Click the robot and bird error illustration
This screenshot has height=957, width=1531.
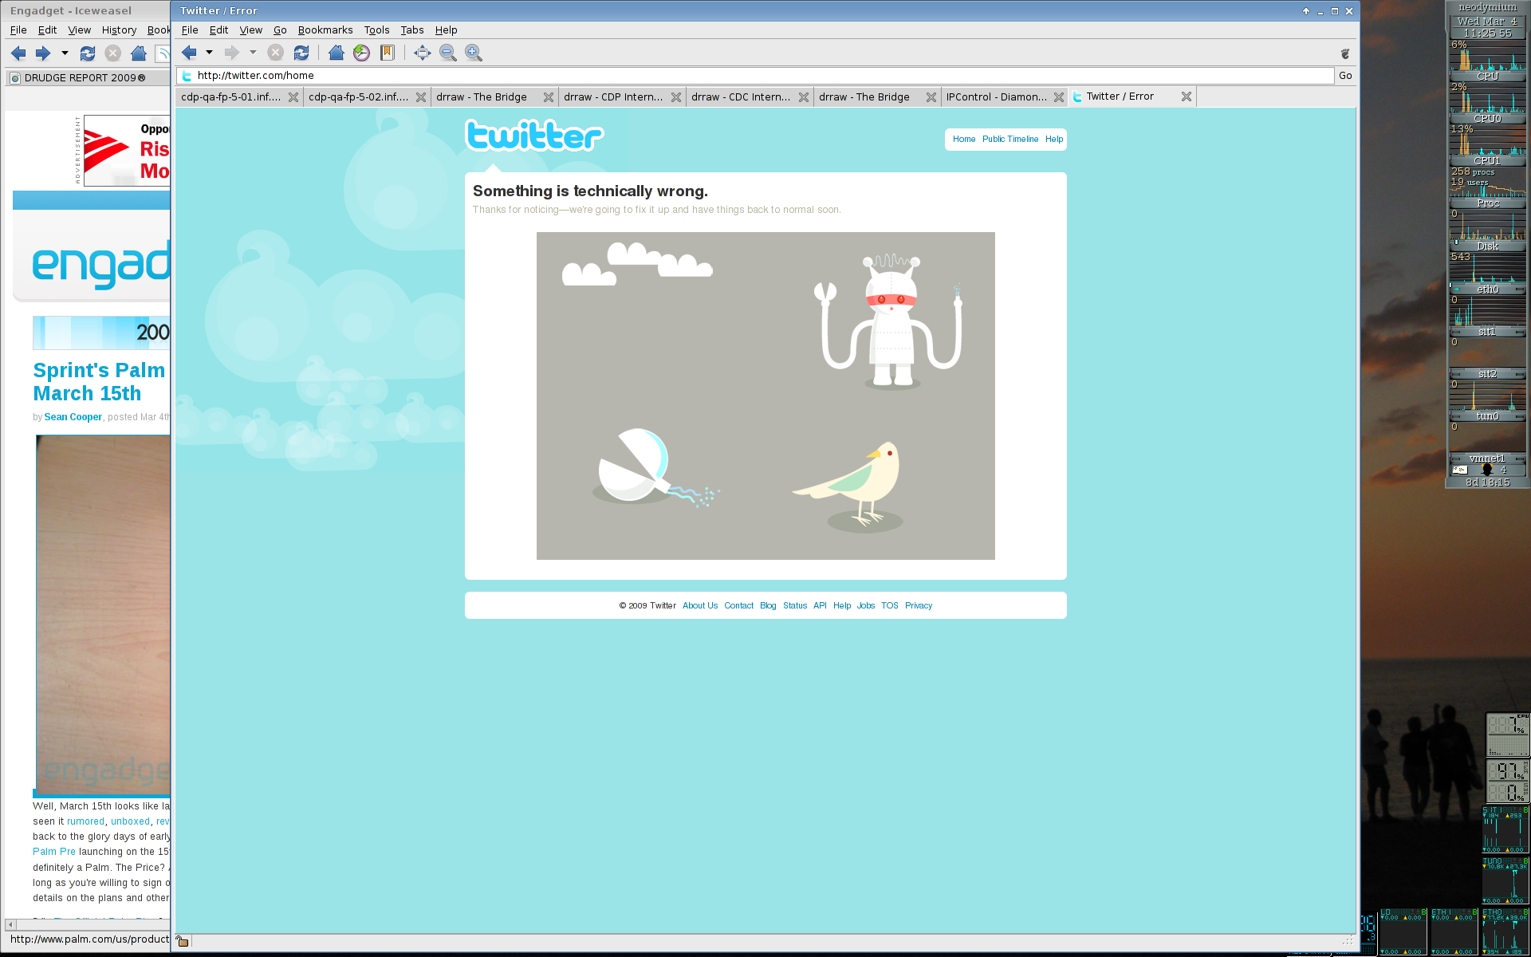click(765, 396)
